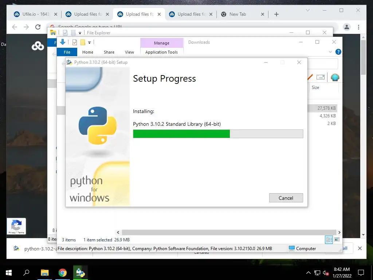Open the back File Explorer quick access dropdown

coord(80,33)
